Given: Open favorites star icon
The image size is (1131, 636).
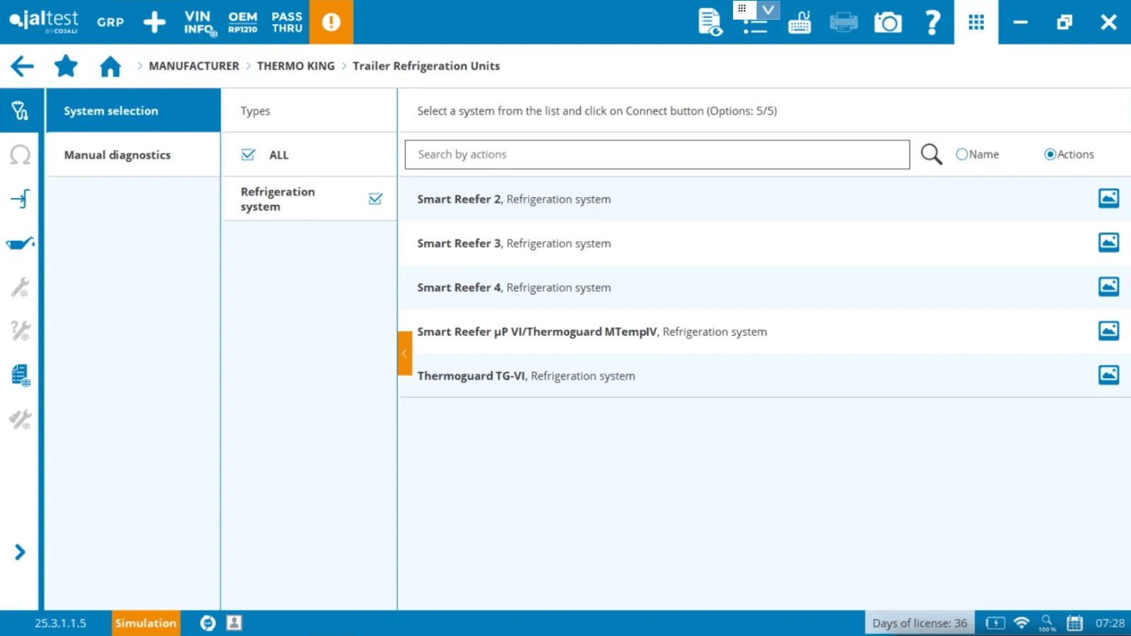Looking at the screenshot, I should click(66, 66).
